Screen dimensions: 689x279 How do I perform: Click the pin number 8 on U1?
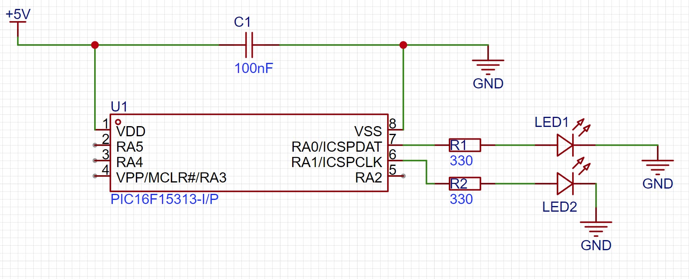(392, 123)
